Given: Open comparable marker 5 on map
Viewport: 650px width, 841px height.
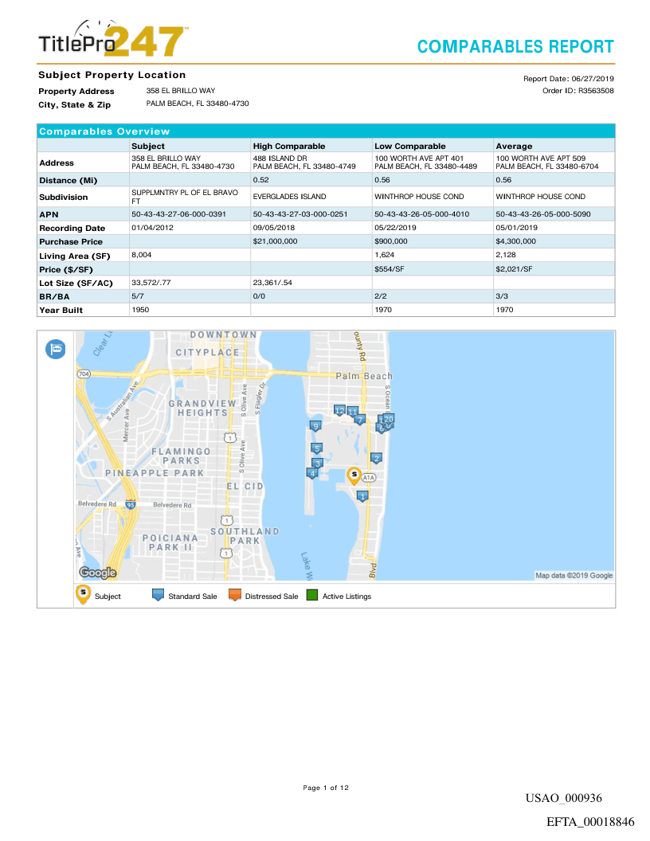Looking at the screenshot, I should click(x=316, y=448).
